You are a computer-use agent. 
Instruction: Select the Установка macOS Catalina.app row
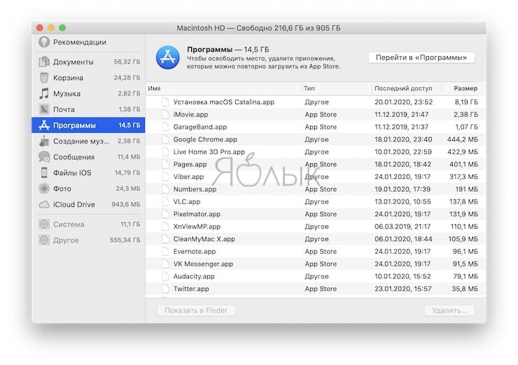pyautogui.click(x=315, y=102)
